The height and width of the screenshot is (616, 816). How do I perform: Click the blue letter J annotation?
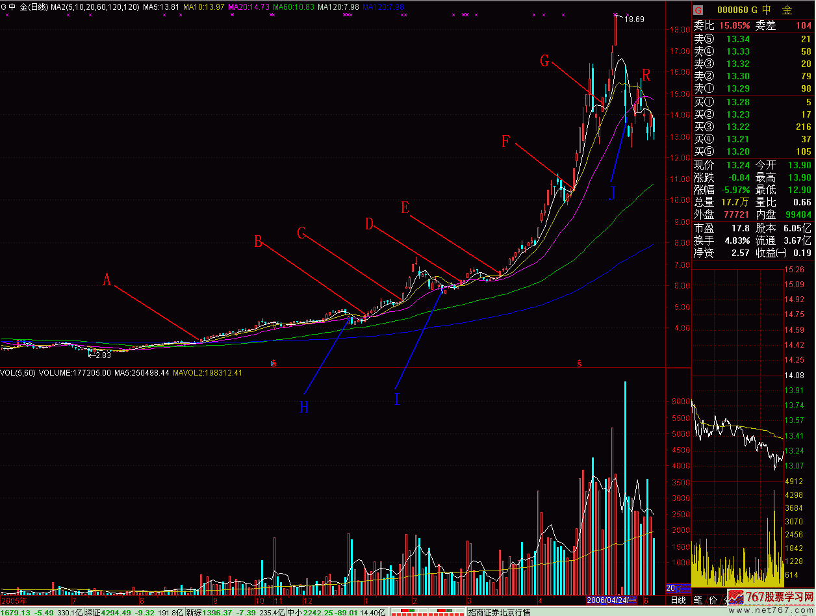[612, 192]
